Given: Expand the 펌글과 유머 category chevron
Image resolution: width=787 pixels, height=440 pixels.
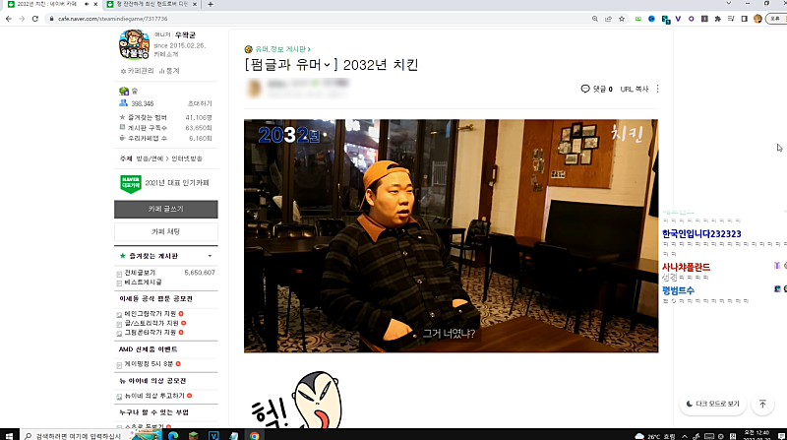Looking at the screenshot, I should point(327,65).
